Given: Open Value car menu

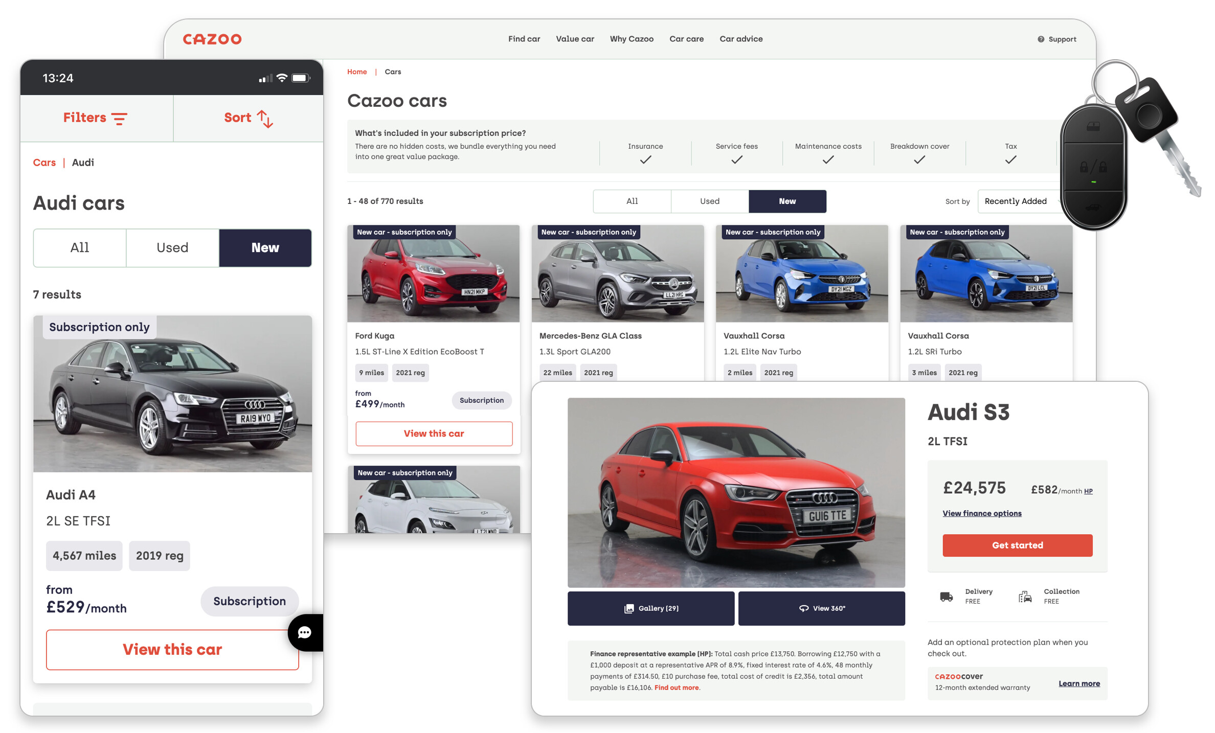Looking at the screenshot, I should pos(575,39).
